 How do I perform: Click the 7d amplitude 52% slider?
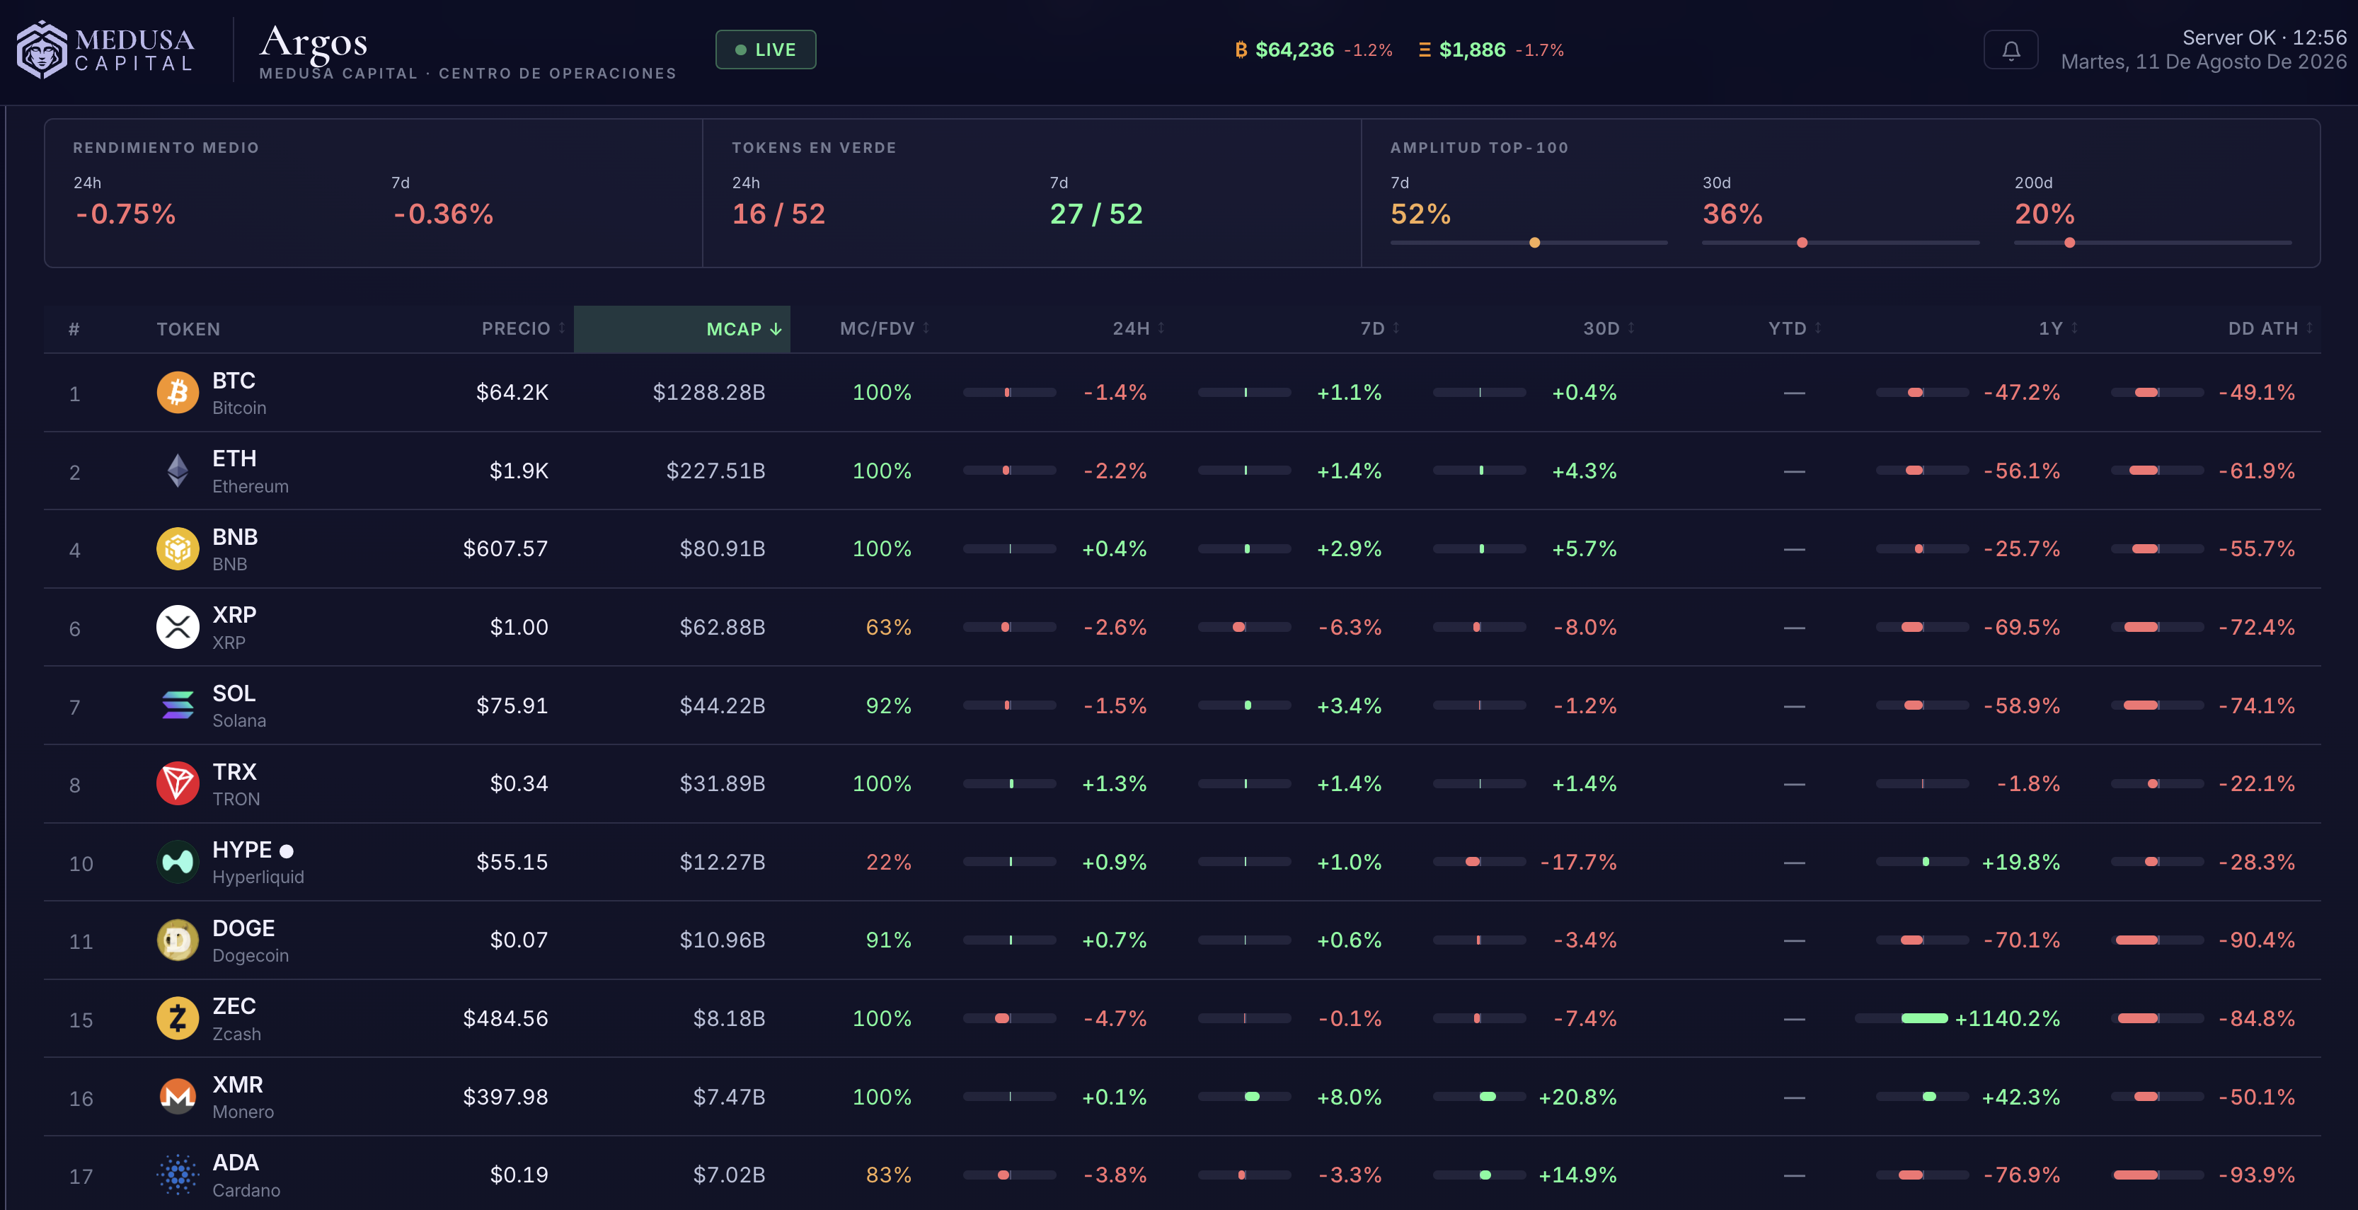click(x=1529, y=243)
